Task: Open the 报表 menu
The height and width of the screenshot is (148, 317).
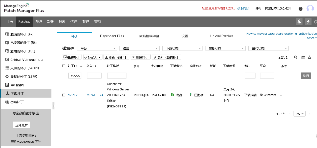Action: (62, 22)
